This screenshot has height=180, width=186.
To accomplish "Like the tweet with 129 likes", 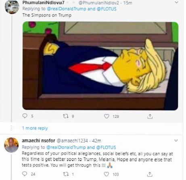I will (107, 116).
